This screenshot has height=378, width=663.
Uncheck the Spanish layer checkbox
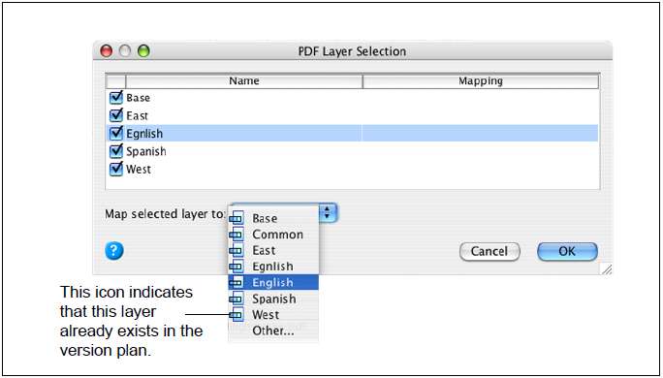116,151
